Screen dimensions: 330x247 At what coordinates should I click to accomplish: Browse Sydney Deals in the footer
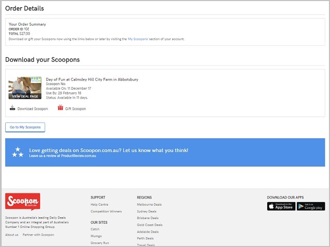pyautogui.click(x=146, y=211)
